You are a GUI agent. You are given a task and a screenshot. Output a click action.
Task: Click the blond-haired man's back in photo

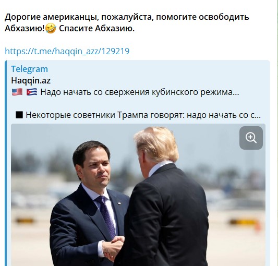165,213
